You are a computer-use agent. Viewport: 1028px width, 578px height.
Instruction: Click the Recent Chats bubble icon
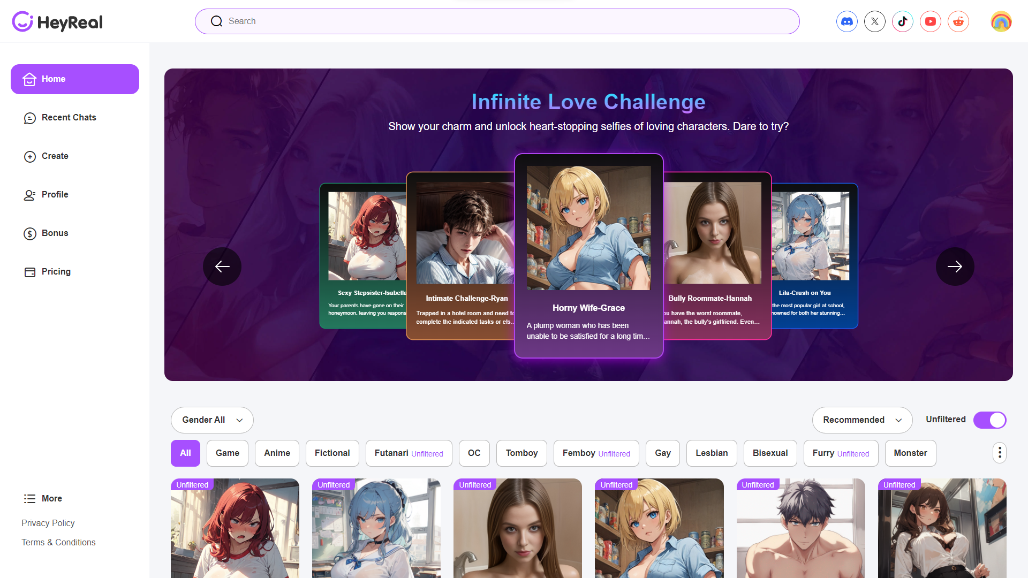pyautogui.click(x=30, y=118)
